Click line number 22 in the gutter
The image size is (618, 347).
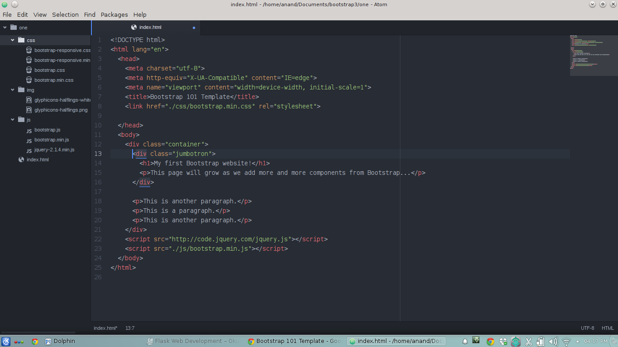pyautogui.click(x=98, y=239)
